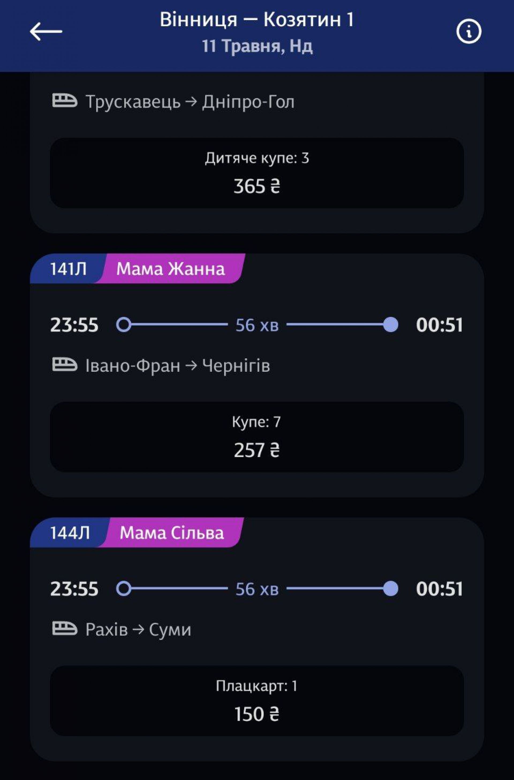
Task: Tap train icon beside Трускавець route
Action: click(x=65, y=101)
